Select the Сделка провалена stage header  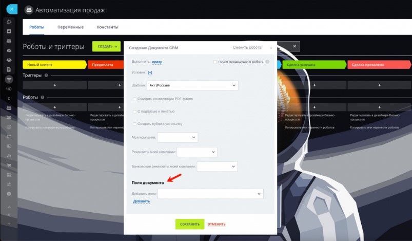tap(379, 64)
